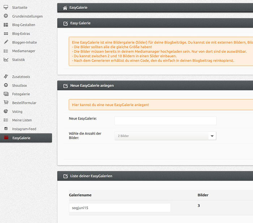Click the Blog-Extras grid icon
Screen dimensions: 253x223
click(6, 34)
